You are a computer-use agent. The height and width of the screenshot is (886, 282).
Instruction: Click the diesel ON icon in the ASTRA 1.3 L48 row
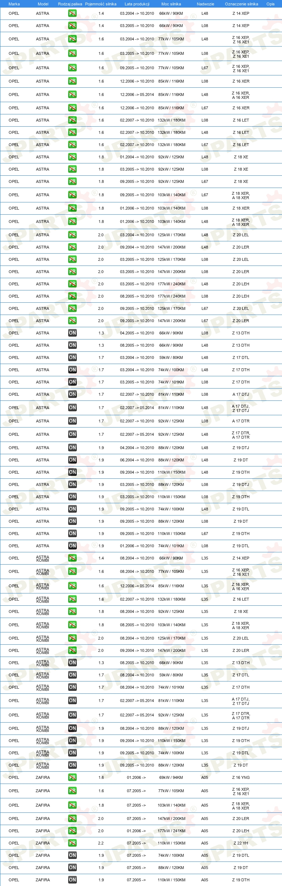coord(72,345)
